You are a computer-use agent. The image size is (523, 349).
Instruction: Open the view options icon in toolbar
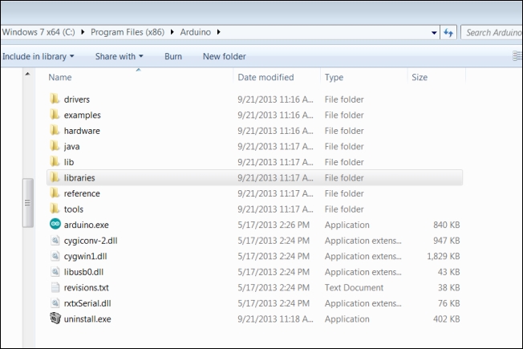pyautogui.click(x=517, y=56)
